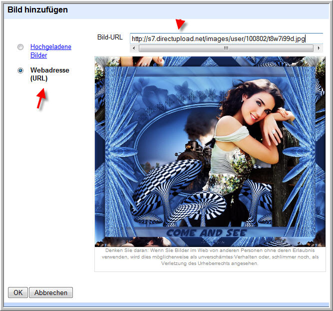333x311 pixels.
Task: Select the Webadresse (URL) radio button
Action: point(20,70)
